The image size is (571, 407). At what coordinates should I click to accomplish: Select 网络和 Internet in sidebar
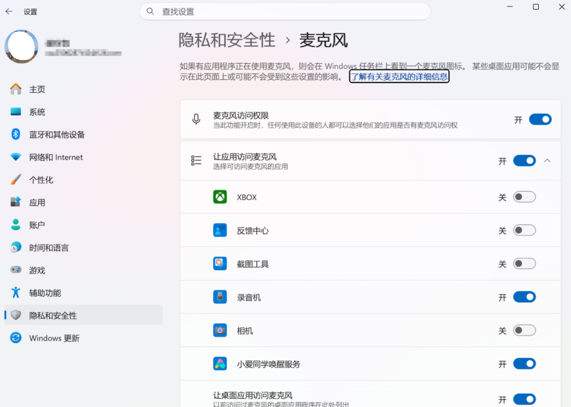83,157
